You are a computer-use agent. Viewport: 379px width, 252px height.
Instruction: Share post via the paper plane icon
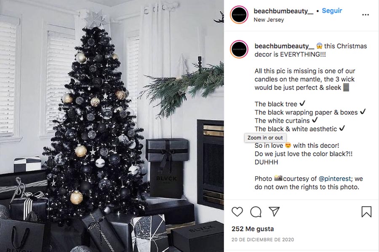274,212
